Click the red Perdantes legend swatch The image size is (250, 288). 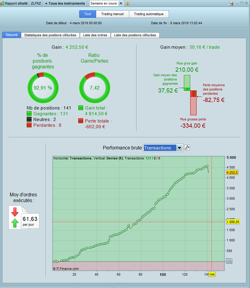pyautogui.click(x=29, y=125)
